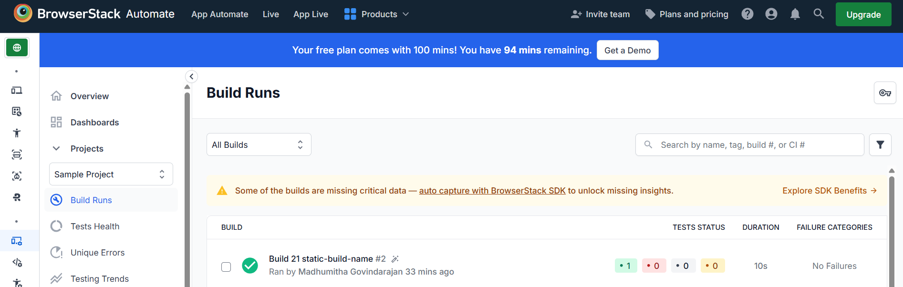Click the Tests Health circle icon

pyautogui.click(x=56, y=226)
